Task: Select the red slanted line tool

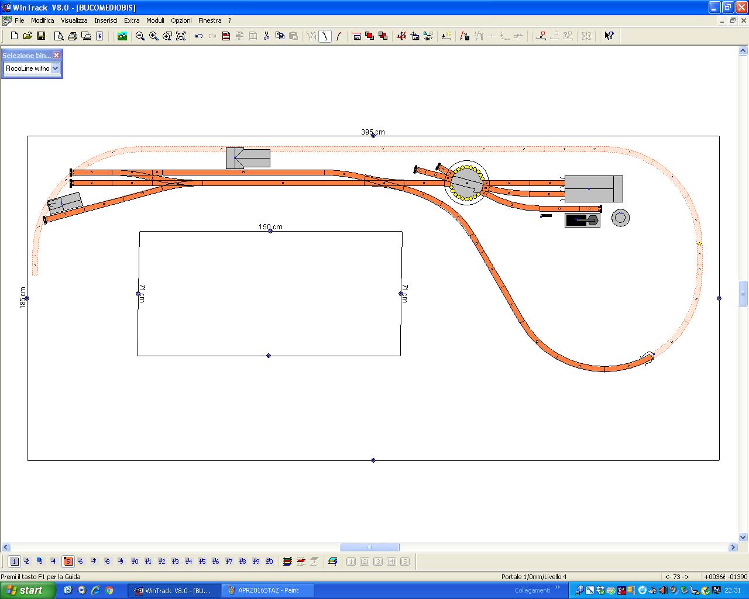Action: 338,36
